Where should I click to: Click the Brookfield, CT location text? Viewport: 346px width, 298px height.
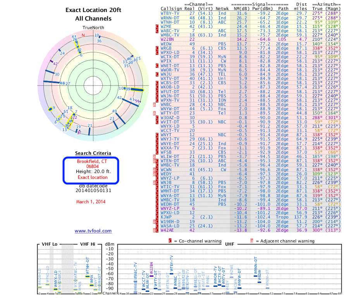click(x=92, y=161)
